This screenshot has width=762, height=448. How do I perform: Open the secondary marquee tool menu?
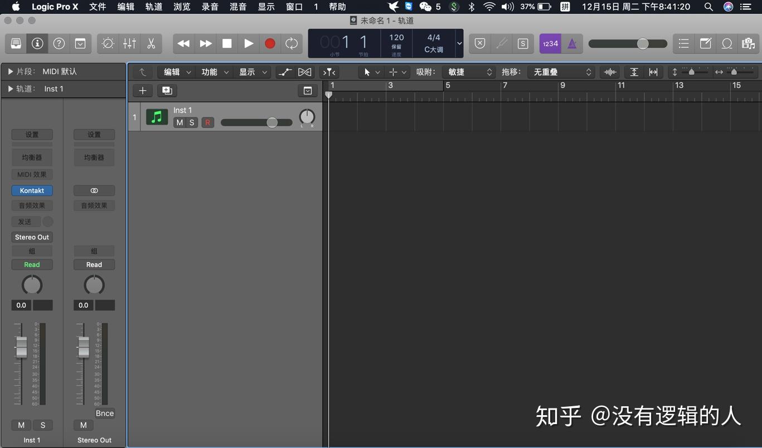397,72
